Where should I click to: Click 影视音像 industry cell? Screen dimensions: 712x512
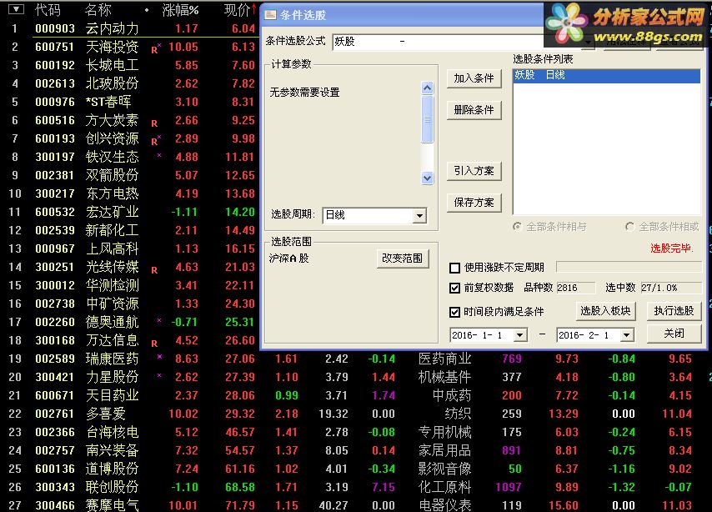[444, 469]
